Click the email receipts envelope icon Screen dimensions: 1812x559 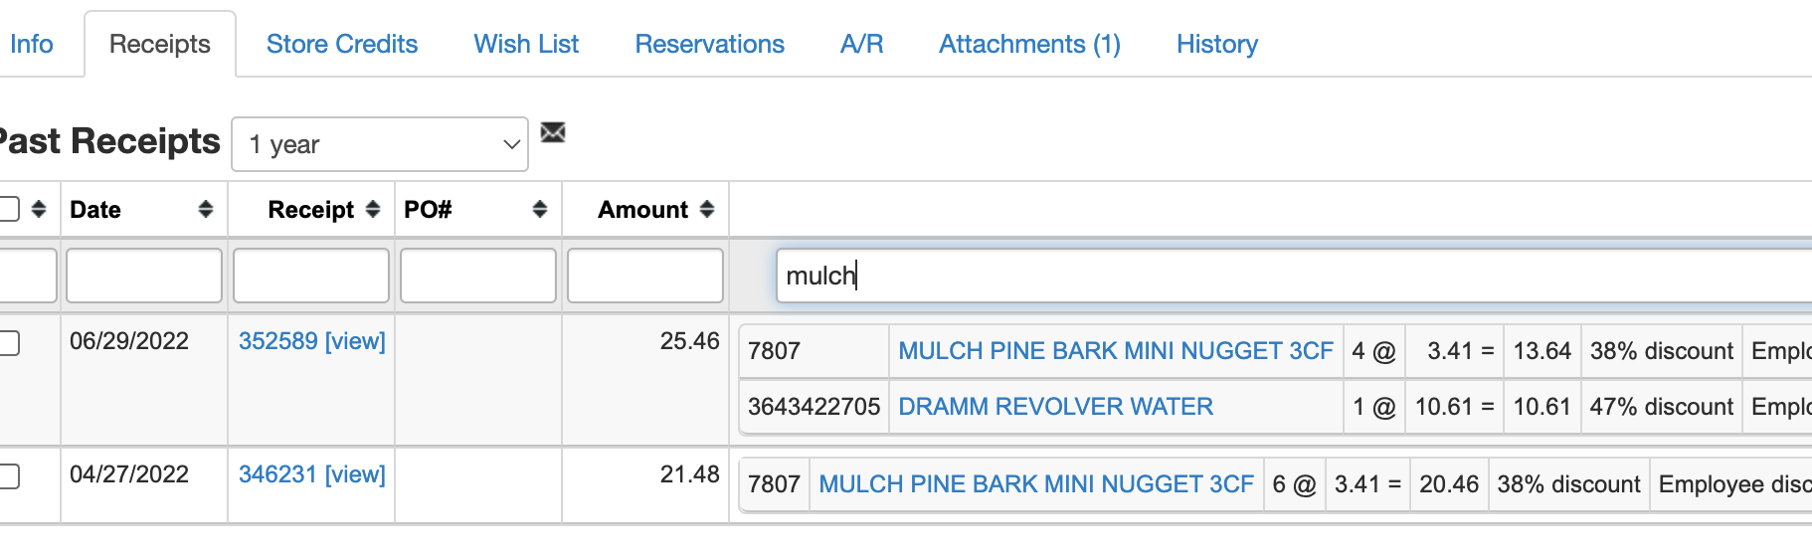[x=553, y=132]
